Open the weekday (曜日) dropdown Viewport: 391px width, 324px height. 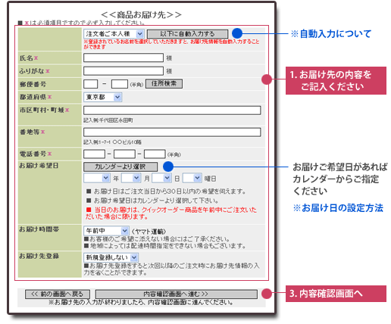[192, 178]
